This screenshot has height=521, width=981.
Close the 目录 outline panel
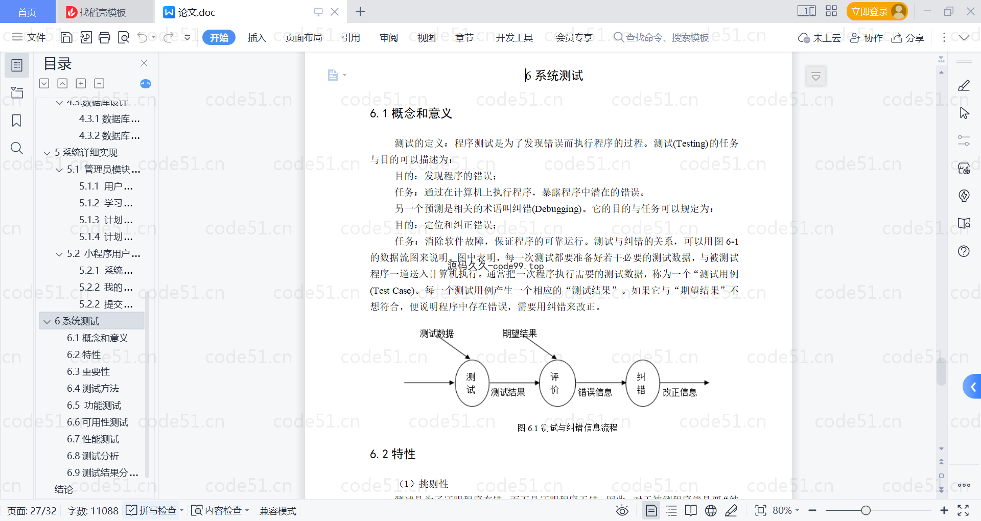(x=144, y=63)
